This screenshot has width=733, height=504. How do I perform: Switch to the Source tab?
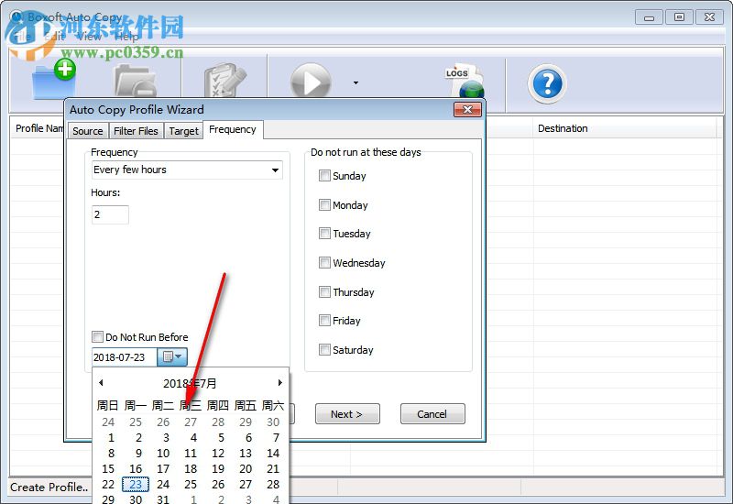click(88, 131)
